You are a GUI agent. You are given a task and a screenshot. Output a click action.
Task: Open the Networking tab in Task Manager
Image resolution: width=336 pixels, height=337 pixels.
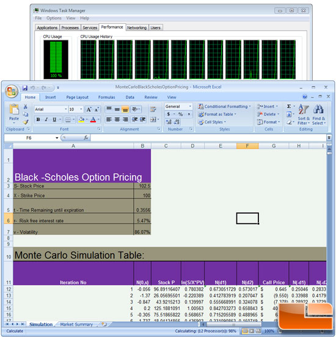click(x=137, y=27)
